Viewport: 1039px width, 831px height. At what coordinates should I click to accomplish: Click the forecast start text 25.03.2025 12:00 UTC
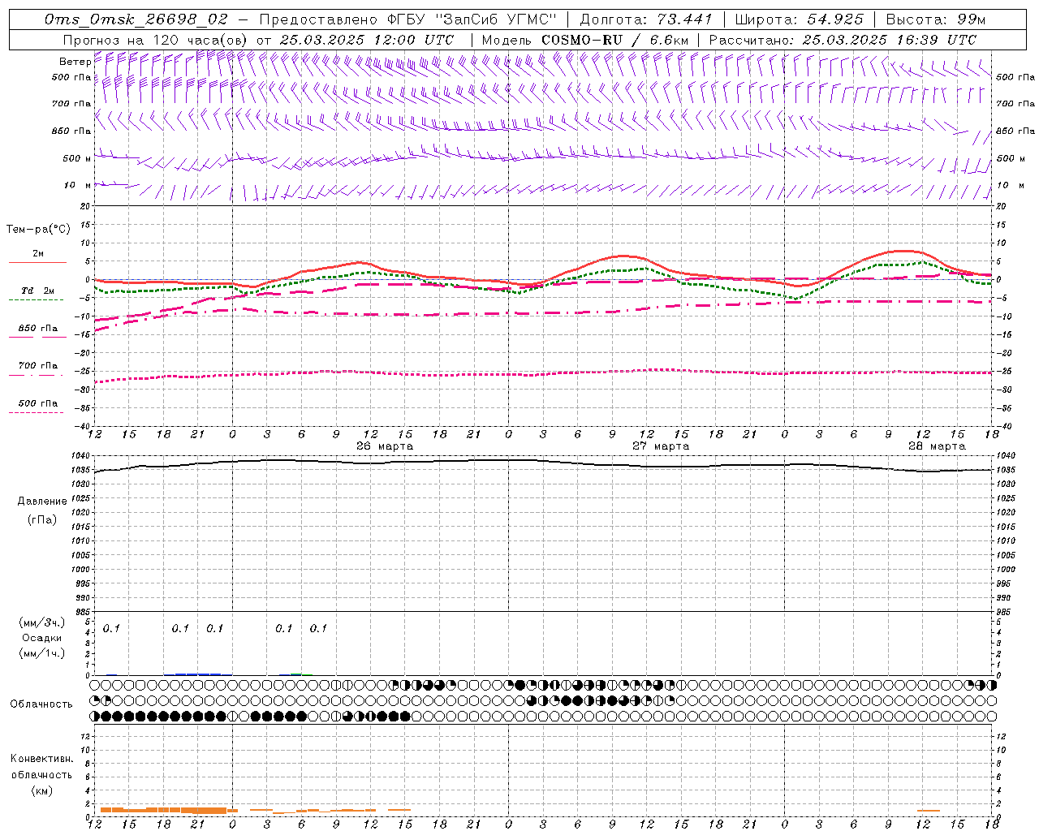coord(366,40)
